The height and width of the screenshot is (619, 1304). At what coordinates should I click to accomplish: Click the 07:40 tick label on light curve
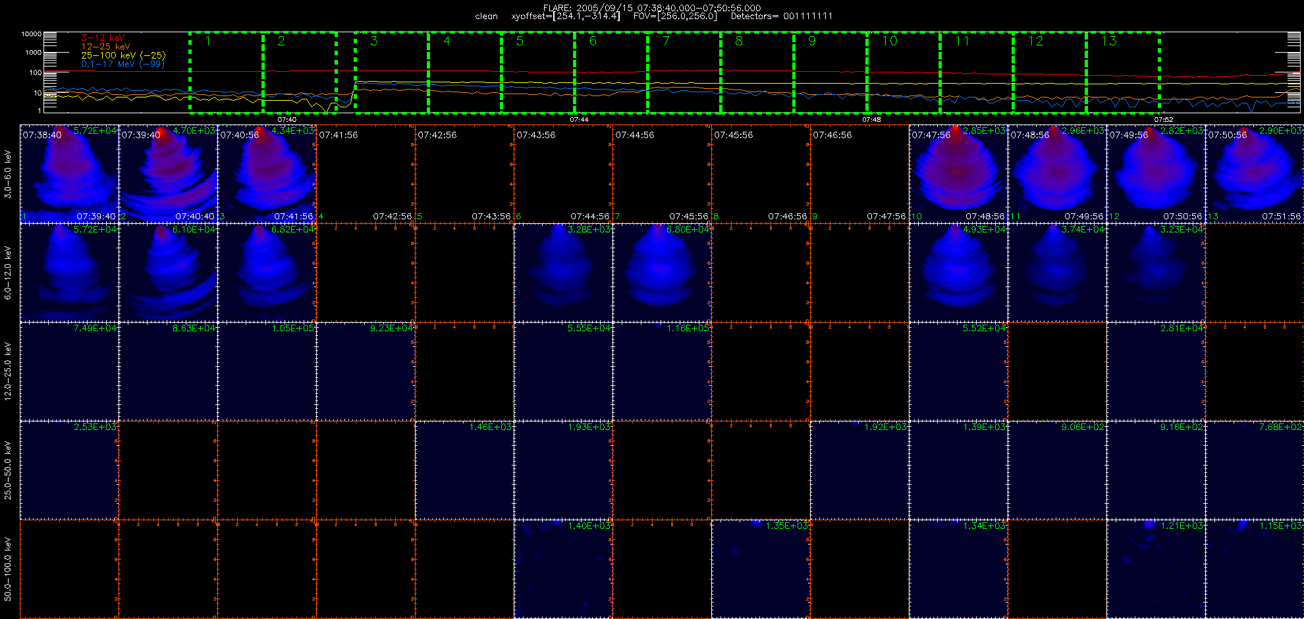click(286, 120)
